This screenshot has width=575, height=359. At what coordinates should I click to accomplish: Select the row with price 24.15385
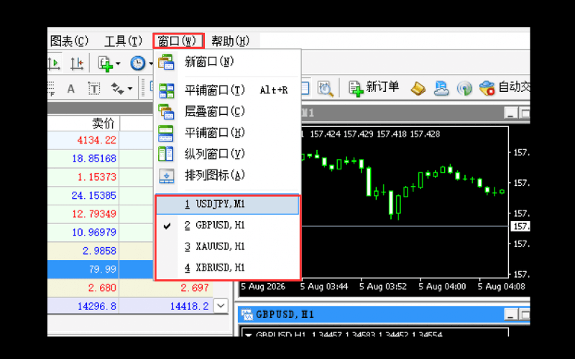pyautogui.click(x=100, y=195)
